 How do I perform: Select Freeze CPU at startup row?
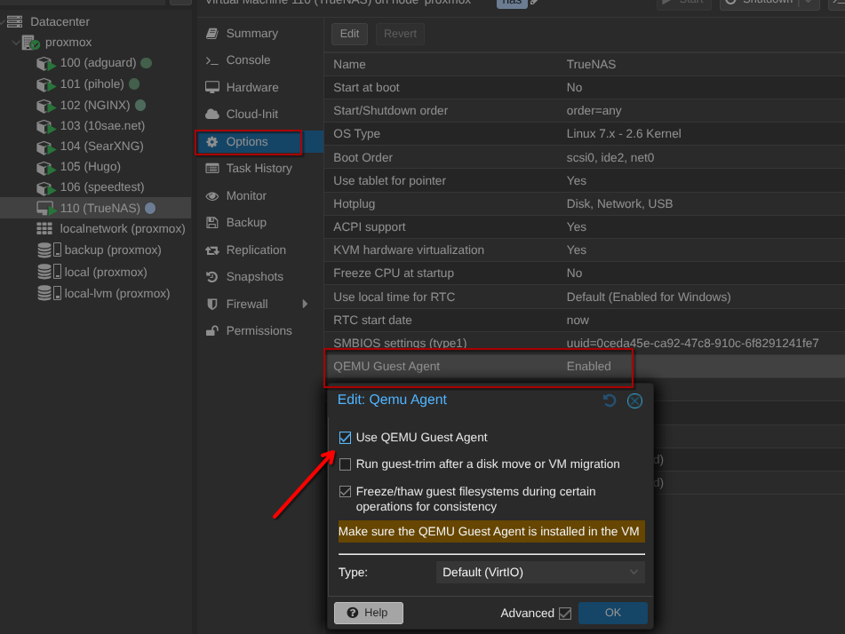coord(584,273)
